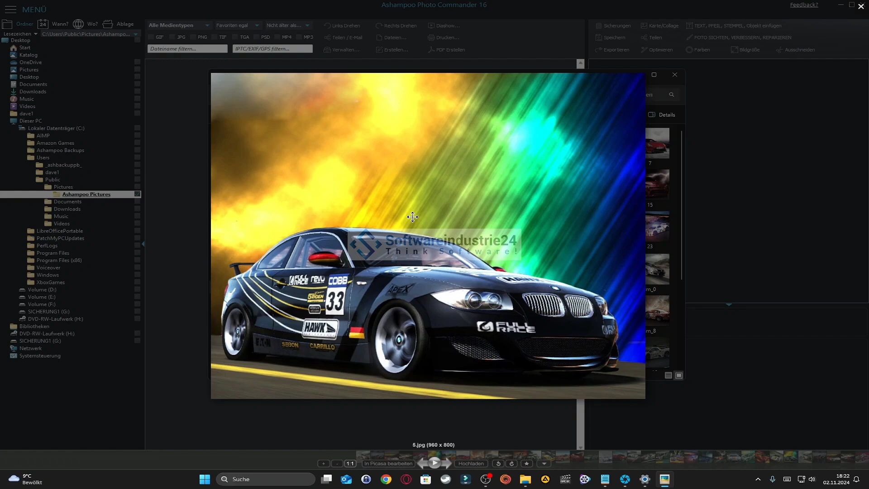Click the Wo? globe icon
Viewport: 869px width, 489px height.
coord(78,24)
